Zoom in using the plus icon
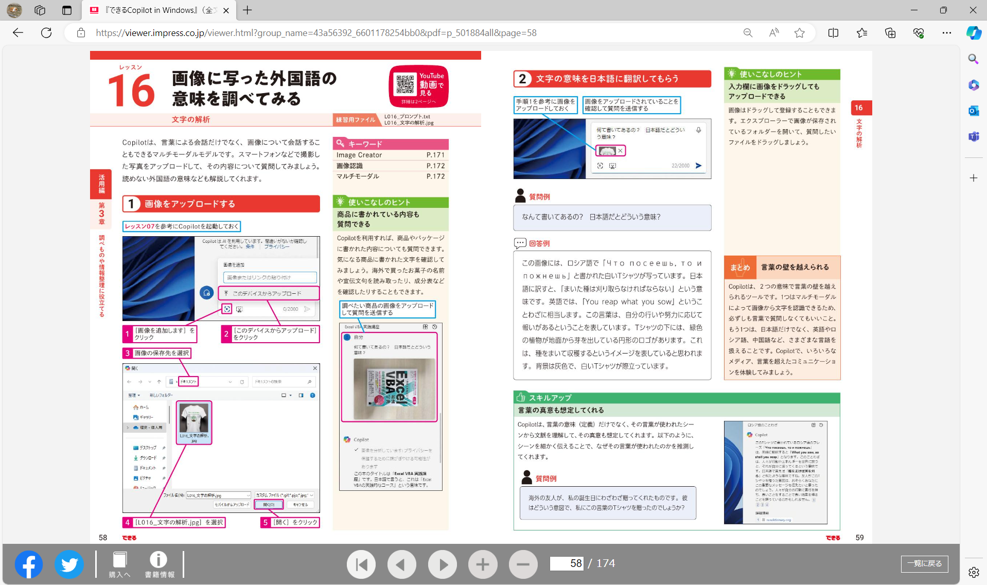This screenshot has width=987, height=585. coord(483,564)
